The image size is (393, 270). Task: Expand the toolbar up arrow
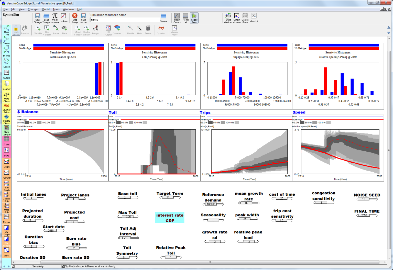[x=389, y=27]
